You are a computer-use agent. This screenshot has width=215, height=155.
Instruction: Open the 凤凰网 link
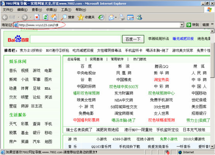click(124, 73)
